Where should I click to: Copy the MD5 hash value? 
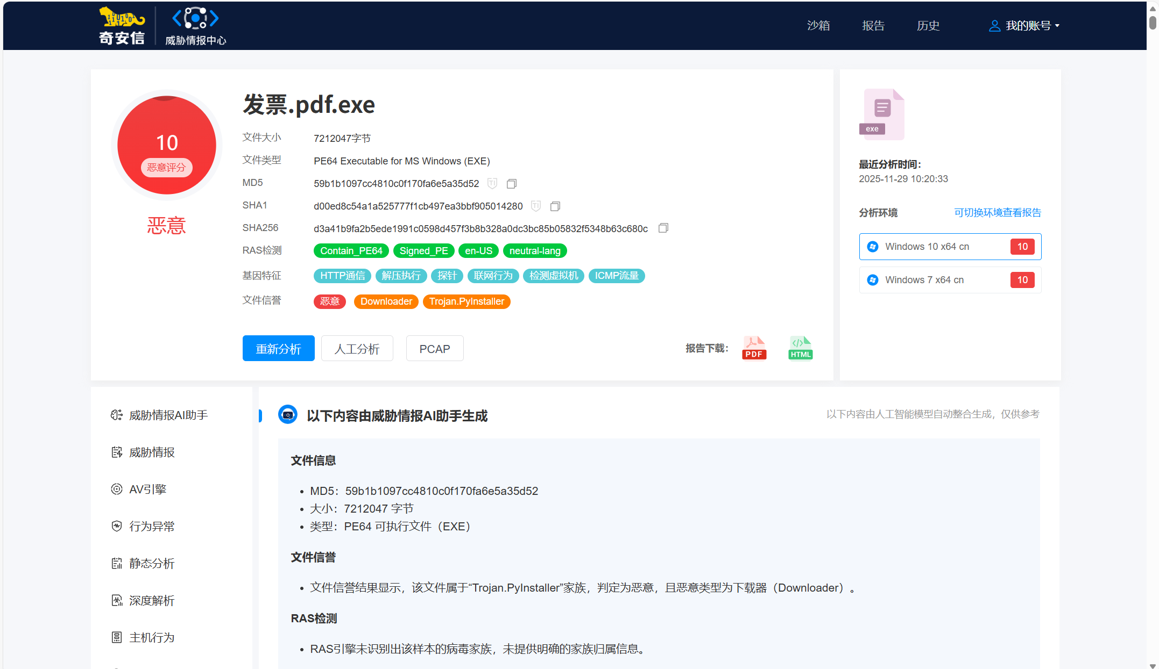coord(511,184)
